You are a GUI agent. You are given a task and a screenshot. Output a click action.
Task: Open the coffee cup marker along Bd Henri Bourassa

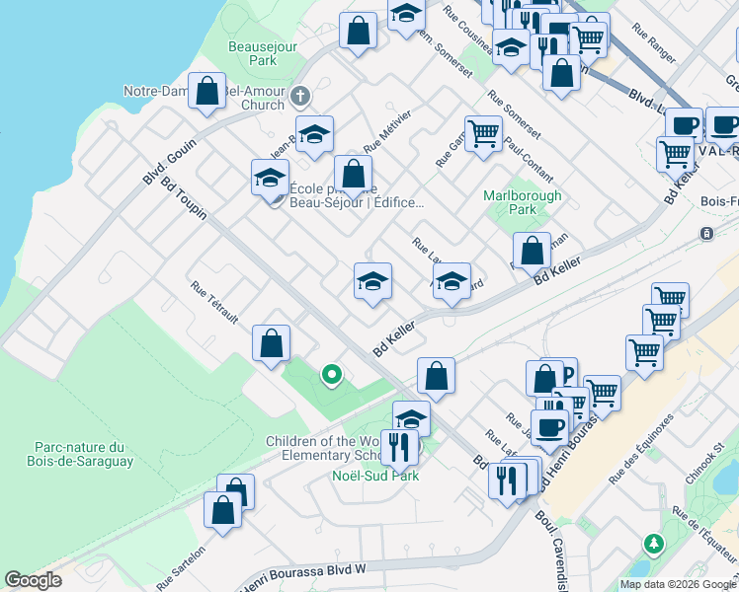[549, 428]
